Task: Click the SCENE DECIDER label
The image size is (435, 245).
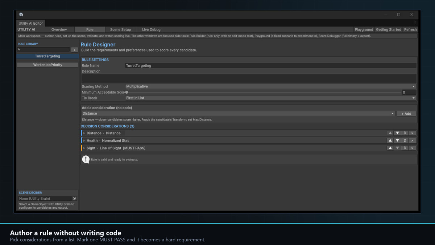Action: pyautogui.click(x=30, y=193)
